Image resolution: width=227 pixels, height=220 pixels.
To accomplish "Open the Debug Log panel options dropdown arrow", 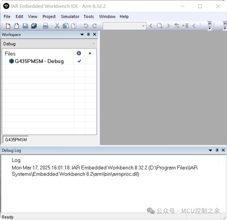I will pyautogui.click(x=210, y=150).
